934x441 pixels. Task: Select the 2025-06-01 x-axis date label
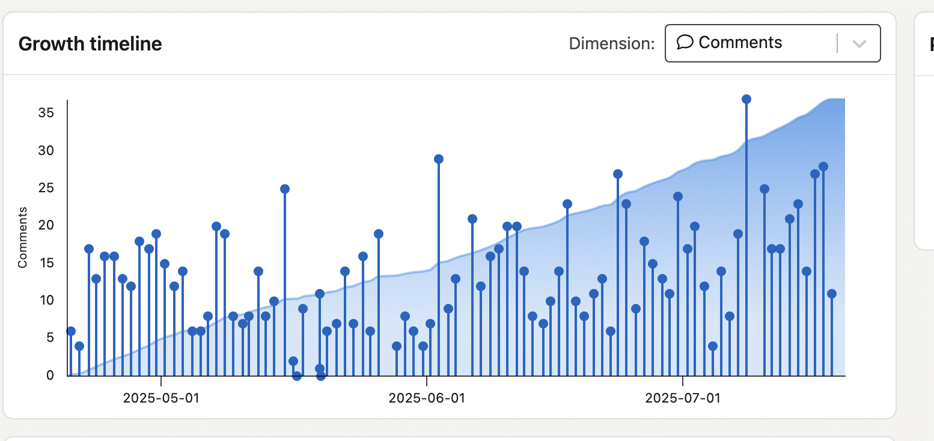(427, 398)
